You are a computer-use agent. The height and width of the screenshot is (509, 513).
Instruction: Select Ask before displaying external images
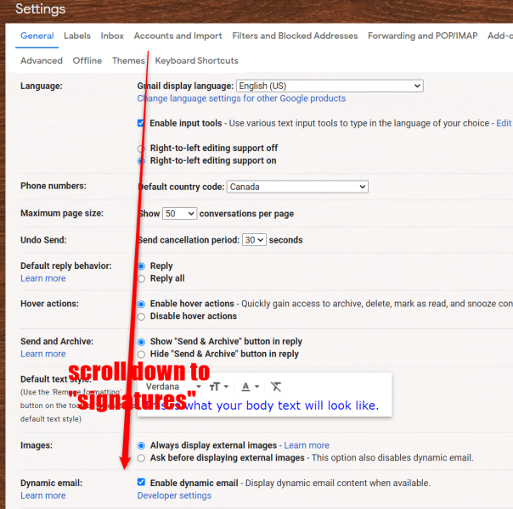click(141, 458)
